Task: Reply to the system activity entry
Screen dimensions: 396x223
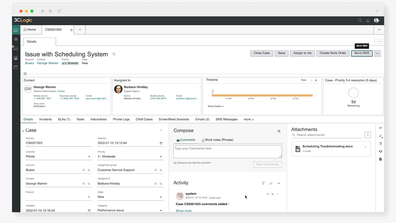Action: coord(272,194)
